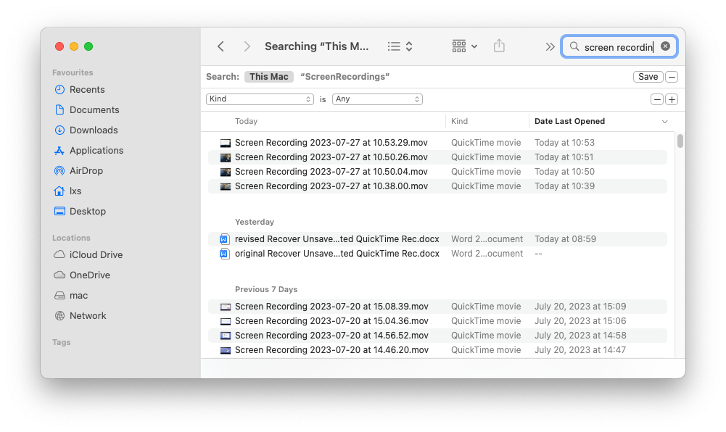Open Applications from the sidebar

pos(95,150)
